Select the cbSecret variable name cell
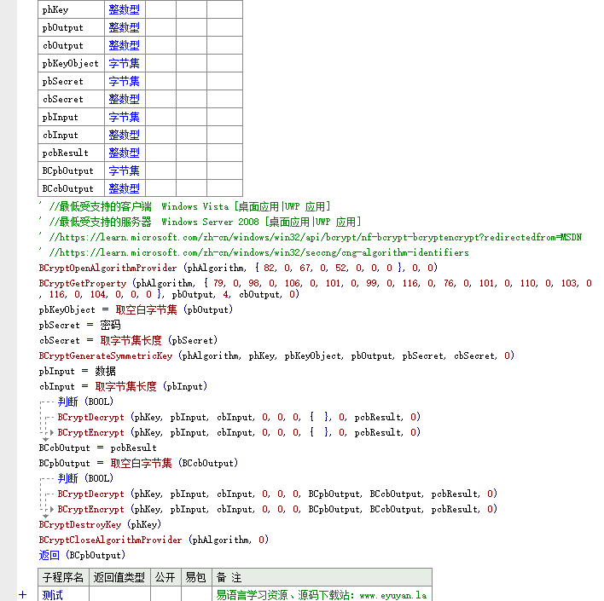Viewport: 604px width, 601px height. click(x=72, y=99)
